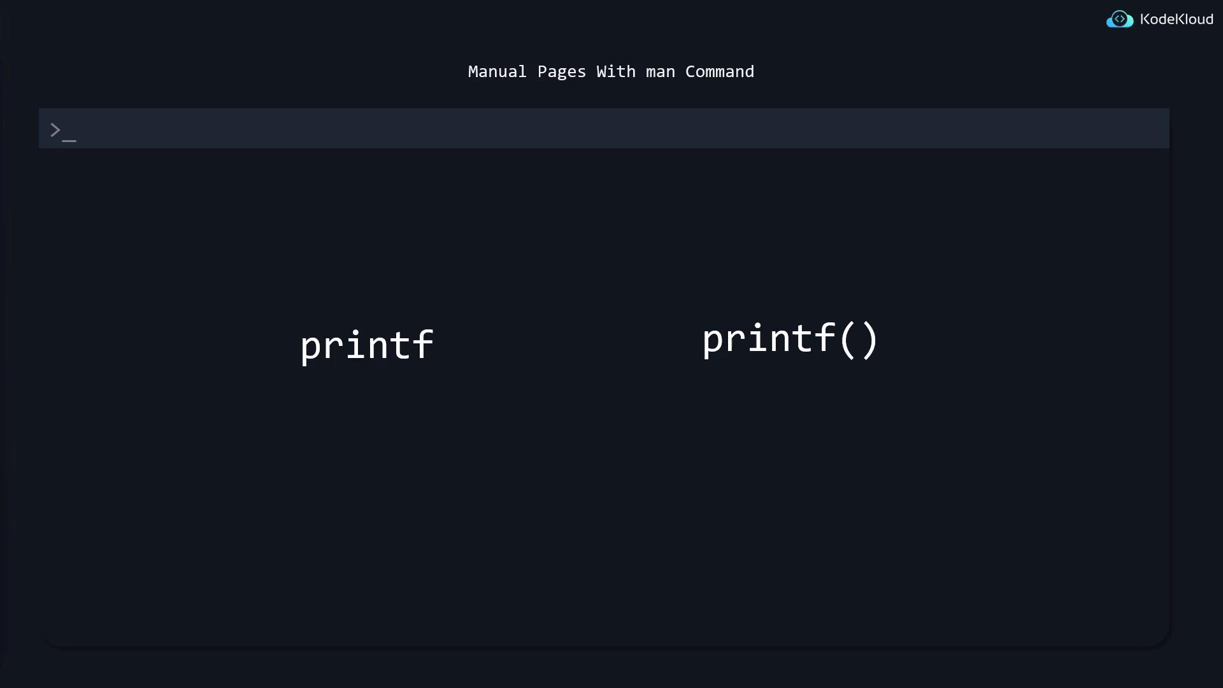Click the KodeKloud brand name text
This screenshot has height=688, width=1223.
click(1176, 20)
